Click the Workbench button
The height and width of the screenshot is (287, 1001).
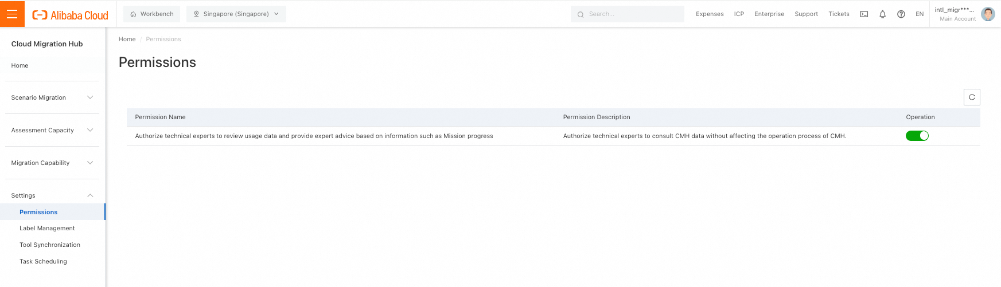[152, 14]
